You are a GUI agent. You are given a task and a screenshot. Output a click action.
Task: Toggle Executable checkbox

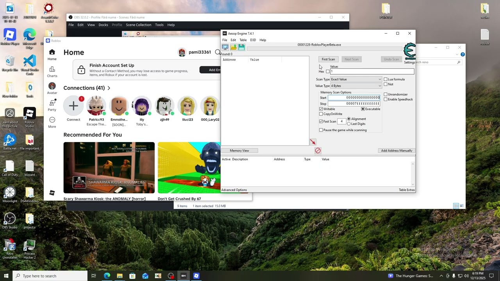363,109
